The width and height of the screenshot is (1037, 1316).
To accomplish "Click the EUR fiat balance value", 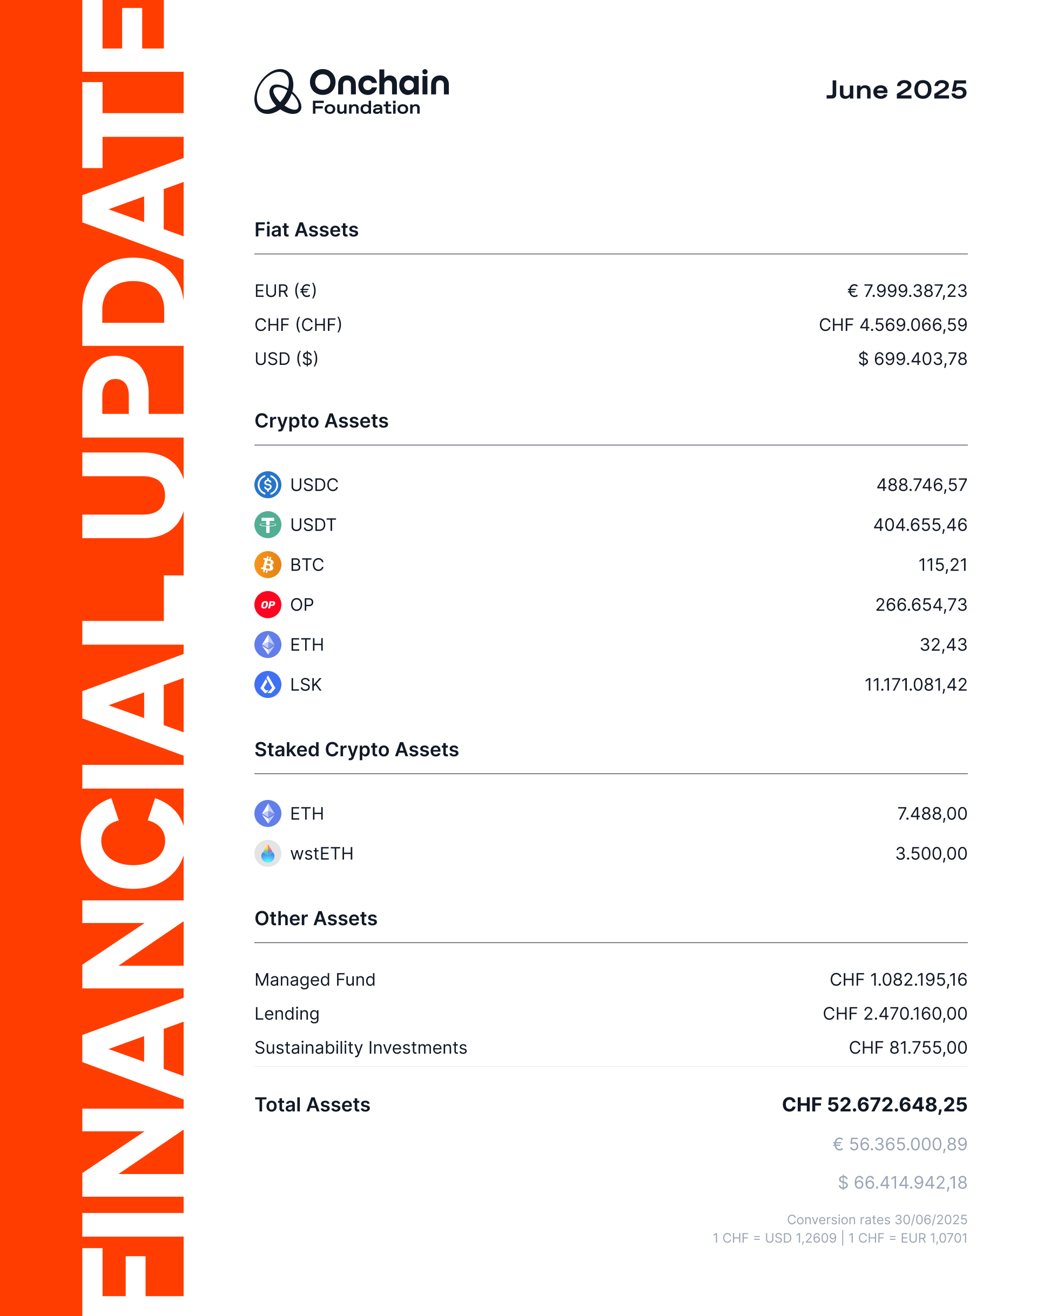I will 907,291.
